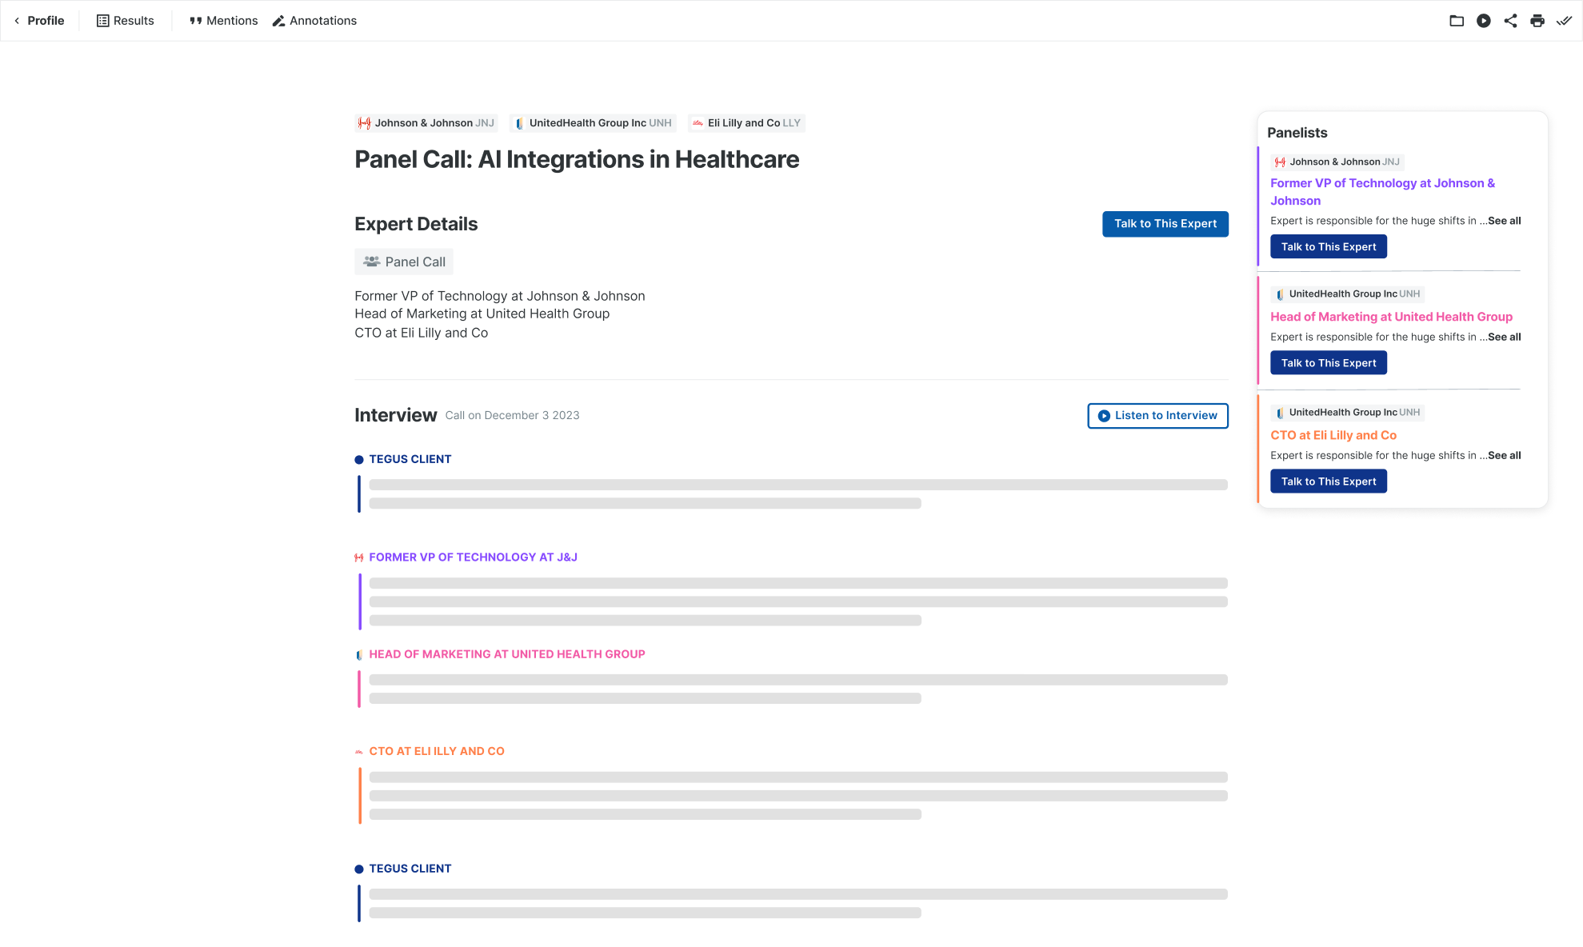Open Former VP of Technology panelist link
The width and height of the screenshot is (1583, 947).
coord(1382,192)
